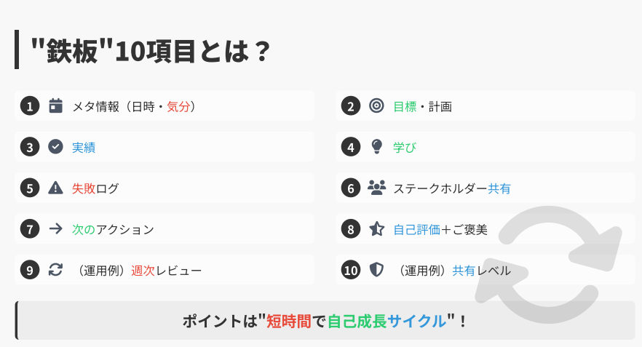642x347 pixels.
Task: Select the checkmark circle icon beside 実績
Action: point(55,146)
